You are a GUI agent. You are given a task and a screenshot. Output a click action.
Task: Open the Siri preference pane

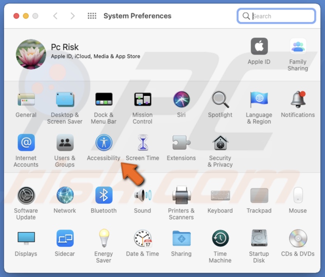[x=181, y=100]
